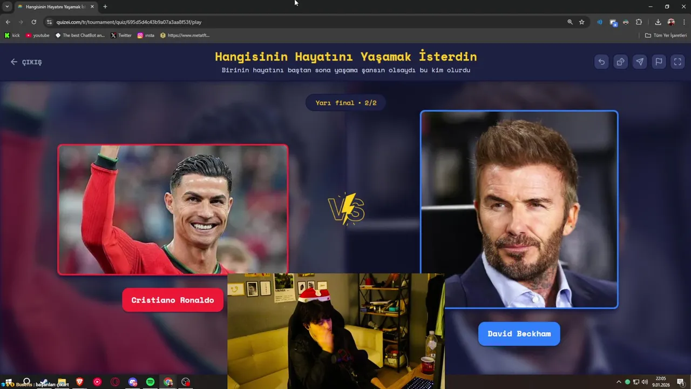Click the quiz title Hangisinin Hayatını Yaşamak İsterdin
Viewport: 691px width, 389px height.
[346, 56]
